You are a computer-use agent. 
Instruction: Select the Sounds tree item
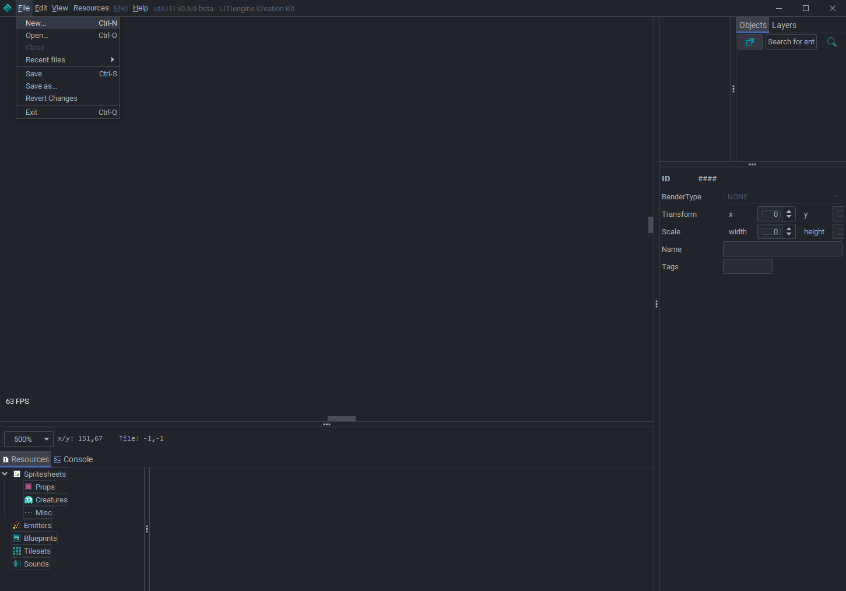[x=30, y=564]
